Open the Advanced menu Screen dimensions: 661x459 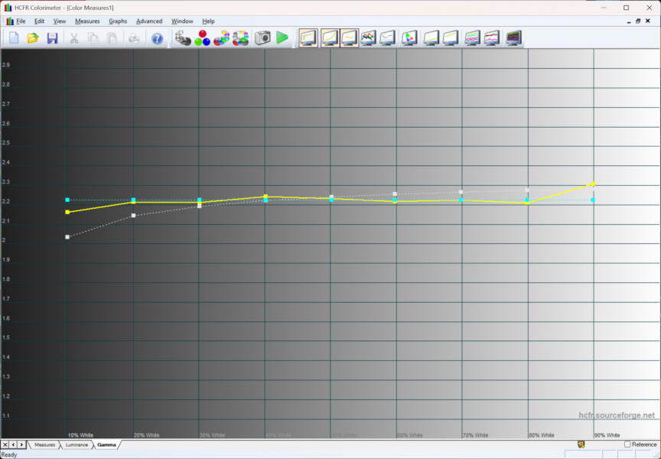[149, 21]
